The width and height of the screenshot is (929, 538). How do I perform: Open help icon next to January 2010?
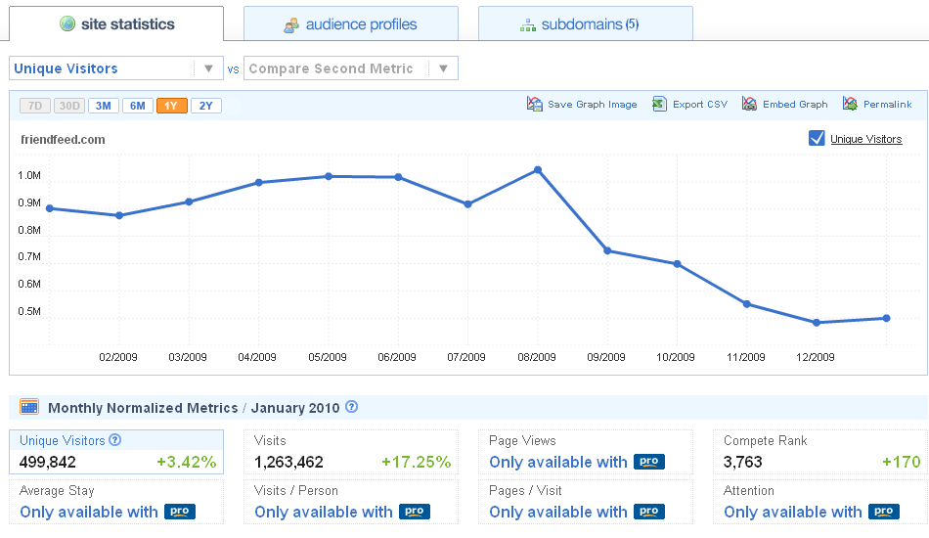pyautogui.click(x=351, y=407)
